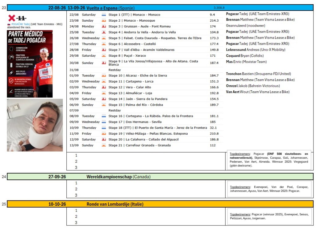
Task: Click the Vuelta Topdeelnemers text box
Action: coord(269,160)
